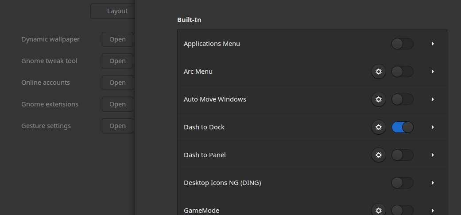Open Auto Move Windows settings gear

378,99
